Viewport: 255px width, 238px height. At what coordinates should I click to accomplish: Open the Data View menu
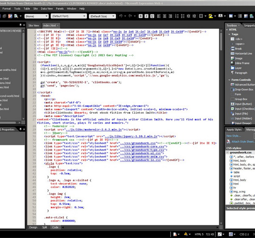click(x=47, y=8)
